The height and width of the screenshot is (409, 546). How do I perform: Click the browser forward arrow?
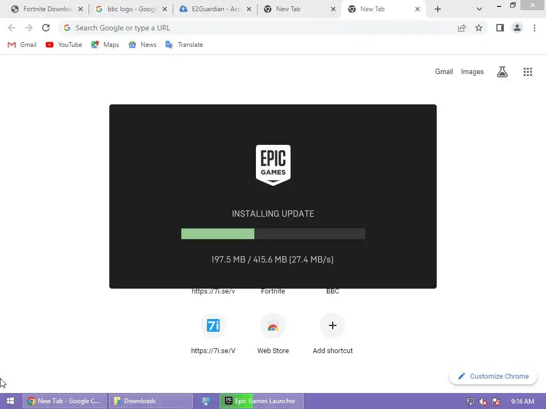pos(29,28)
